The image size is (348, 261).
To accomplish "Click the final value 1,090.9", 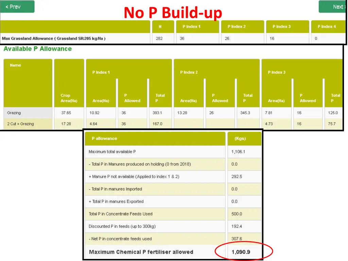I will pos(241,252).
